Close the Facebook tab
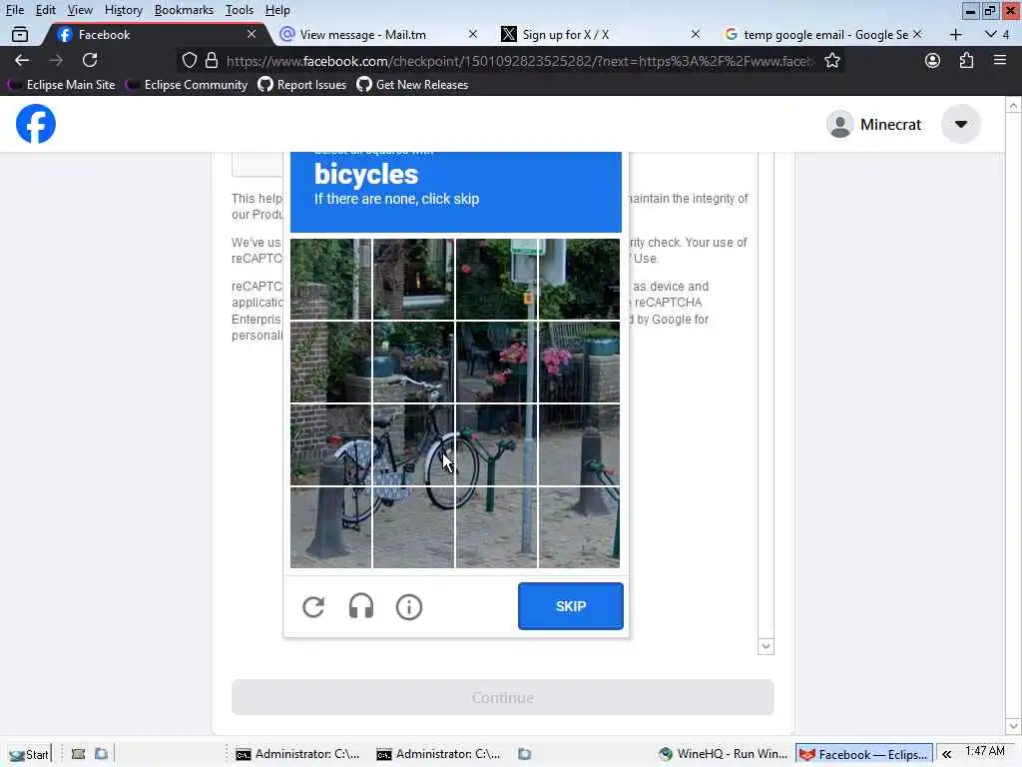The height and width of the screenshot is (767, 1022). point(252,34)
